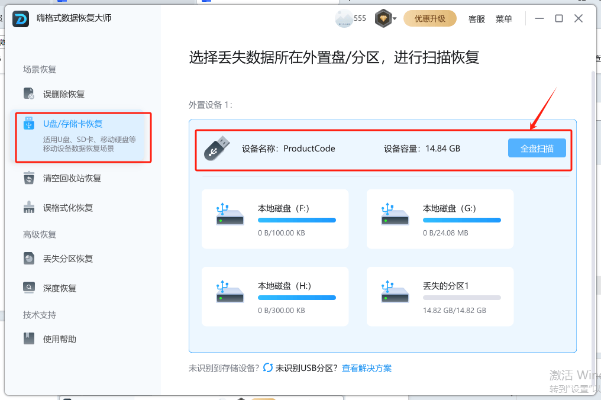
Task: Click the recycle bin icon
Action: pyautogui.click(x=29, y=178)
